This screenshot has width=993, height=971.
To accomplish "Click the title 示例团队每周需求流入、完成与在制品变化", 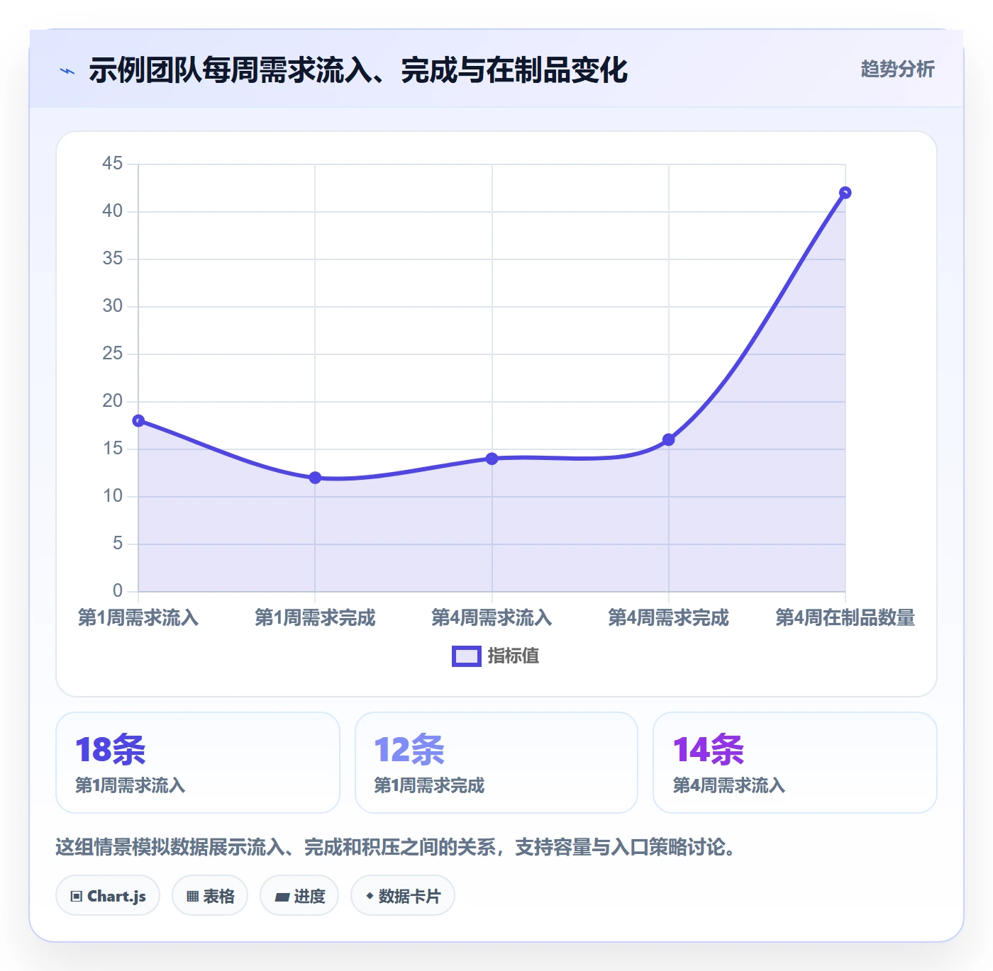I will coord(358,70).
